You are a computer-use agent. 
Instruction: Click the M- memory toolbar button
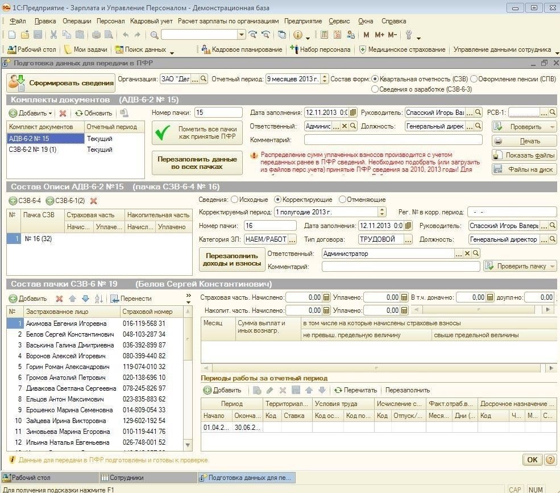click(392, 35)
